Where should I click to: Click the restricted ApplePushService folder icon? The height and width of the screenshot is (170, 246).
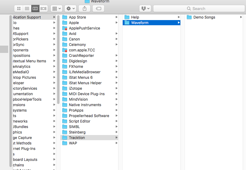pos(65,28)
